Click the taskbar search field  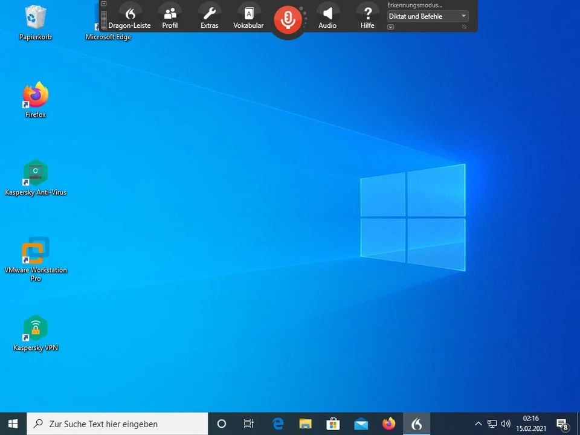pyautogui.click(x=118, y=424)
